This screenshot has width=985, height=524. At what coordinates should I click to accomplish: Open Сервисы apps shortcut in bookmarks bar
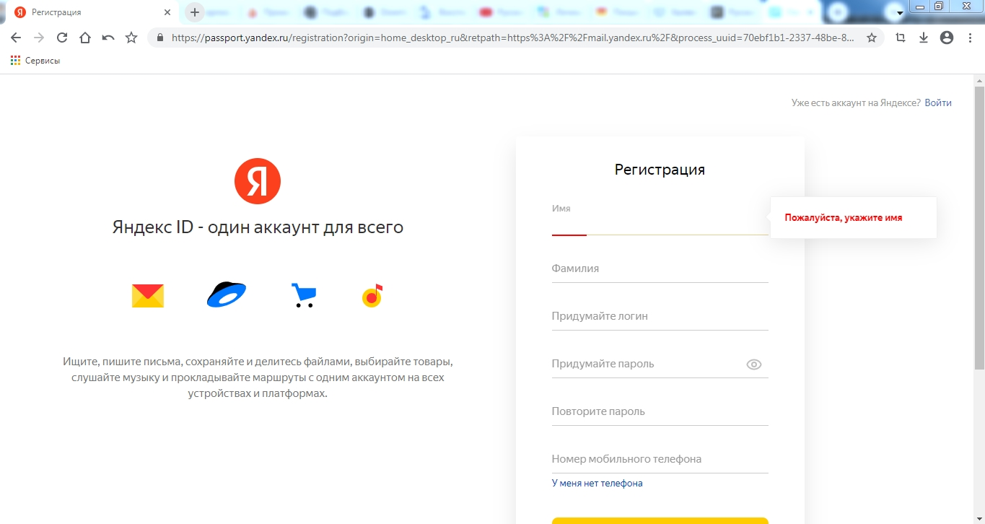[x=35, y=61]
